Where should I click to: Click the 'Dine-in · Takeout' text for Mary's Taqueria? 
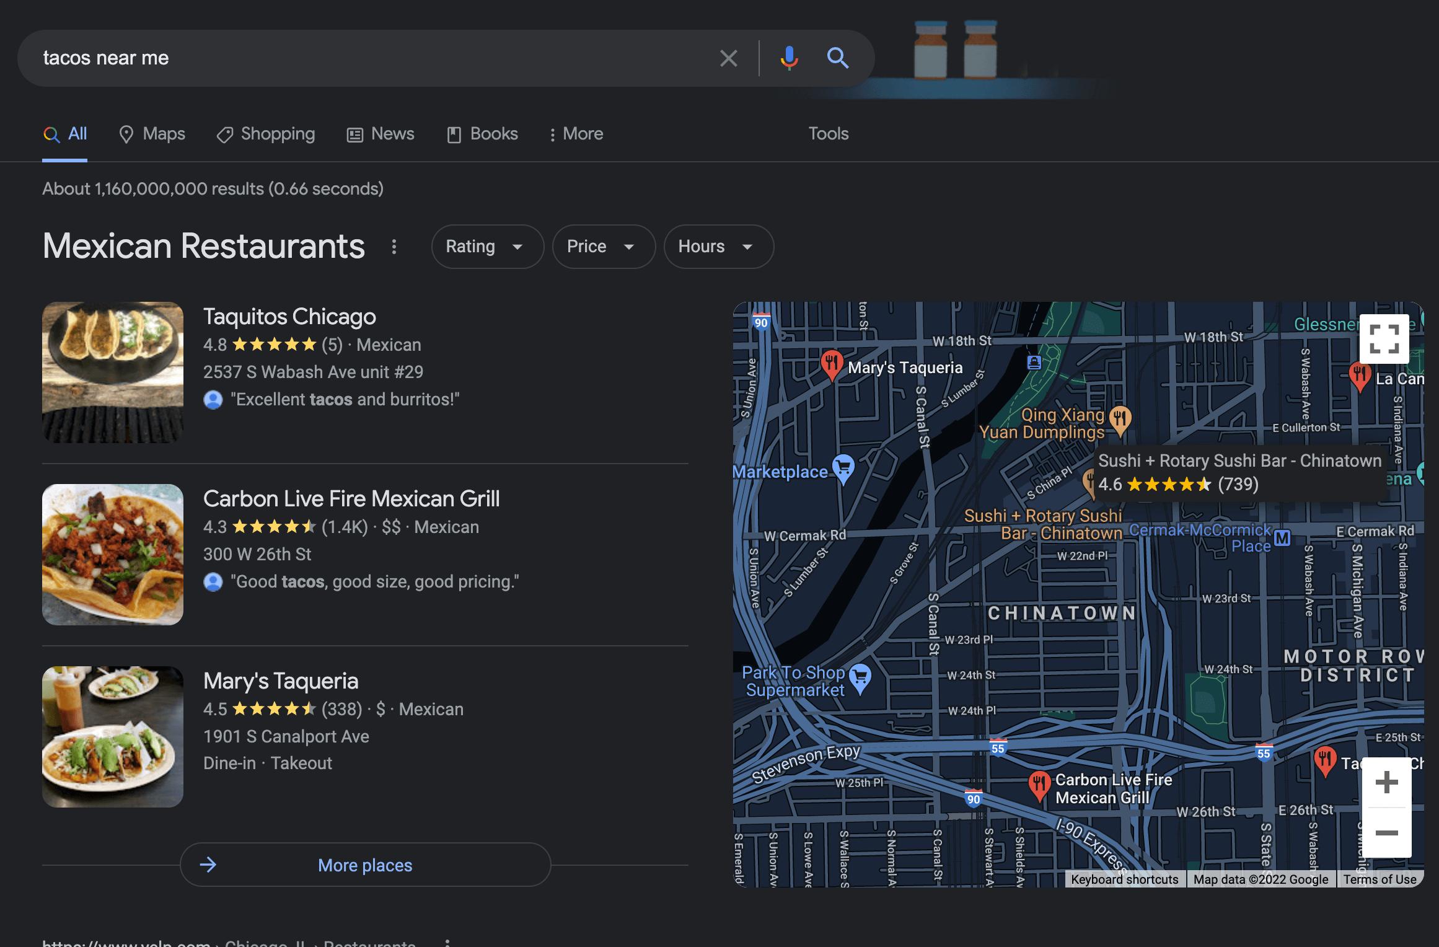coord(268,763)
